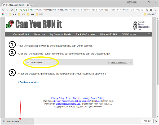The image size is (159, 125).
Task: Click the scrollbar down arrow
Action: (157, 116)
